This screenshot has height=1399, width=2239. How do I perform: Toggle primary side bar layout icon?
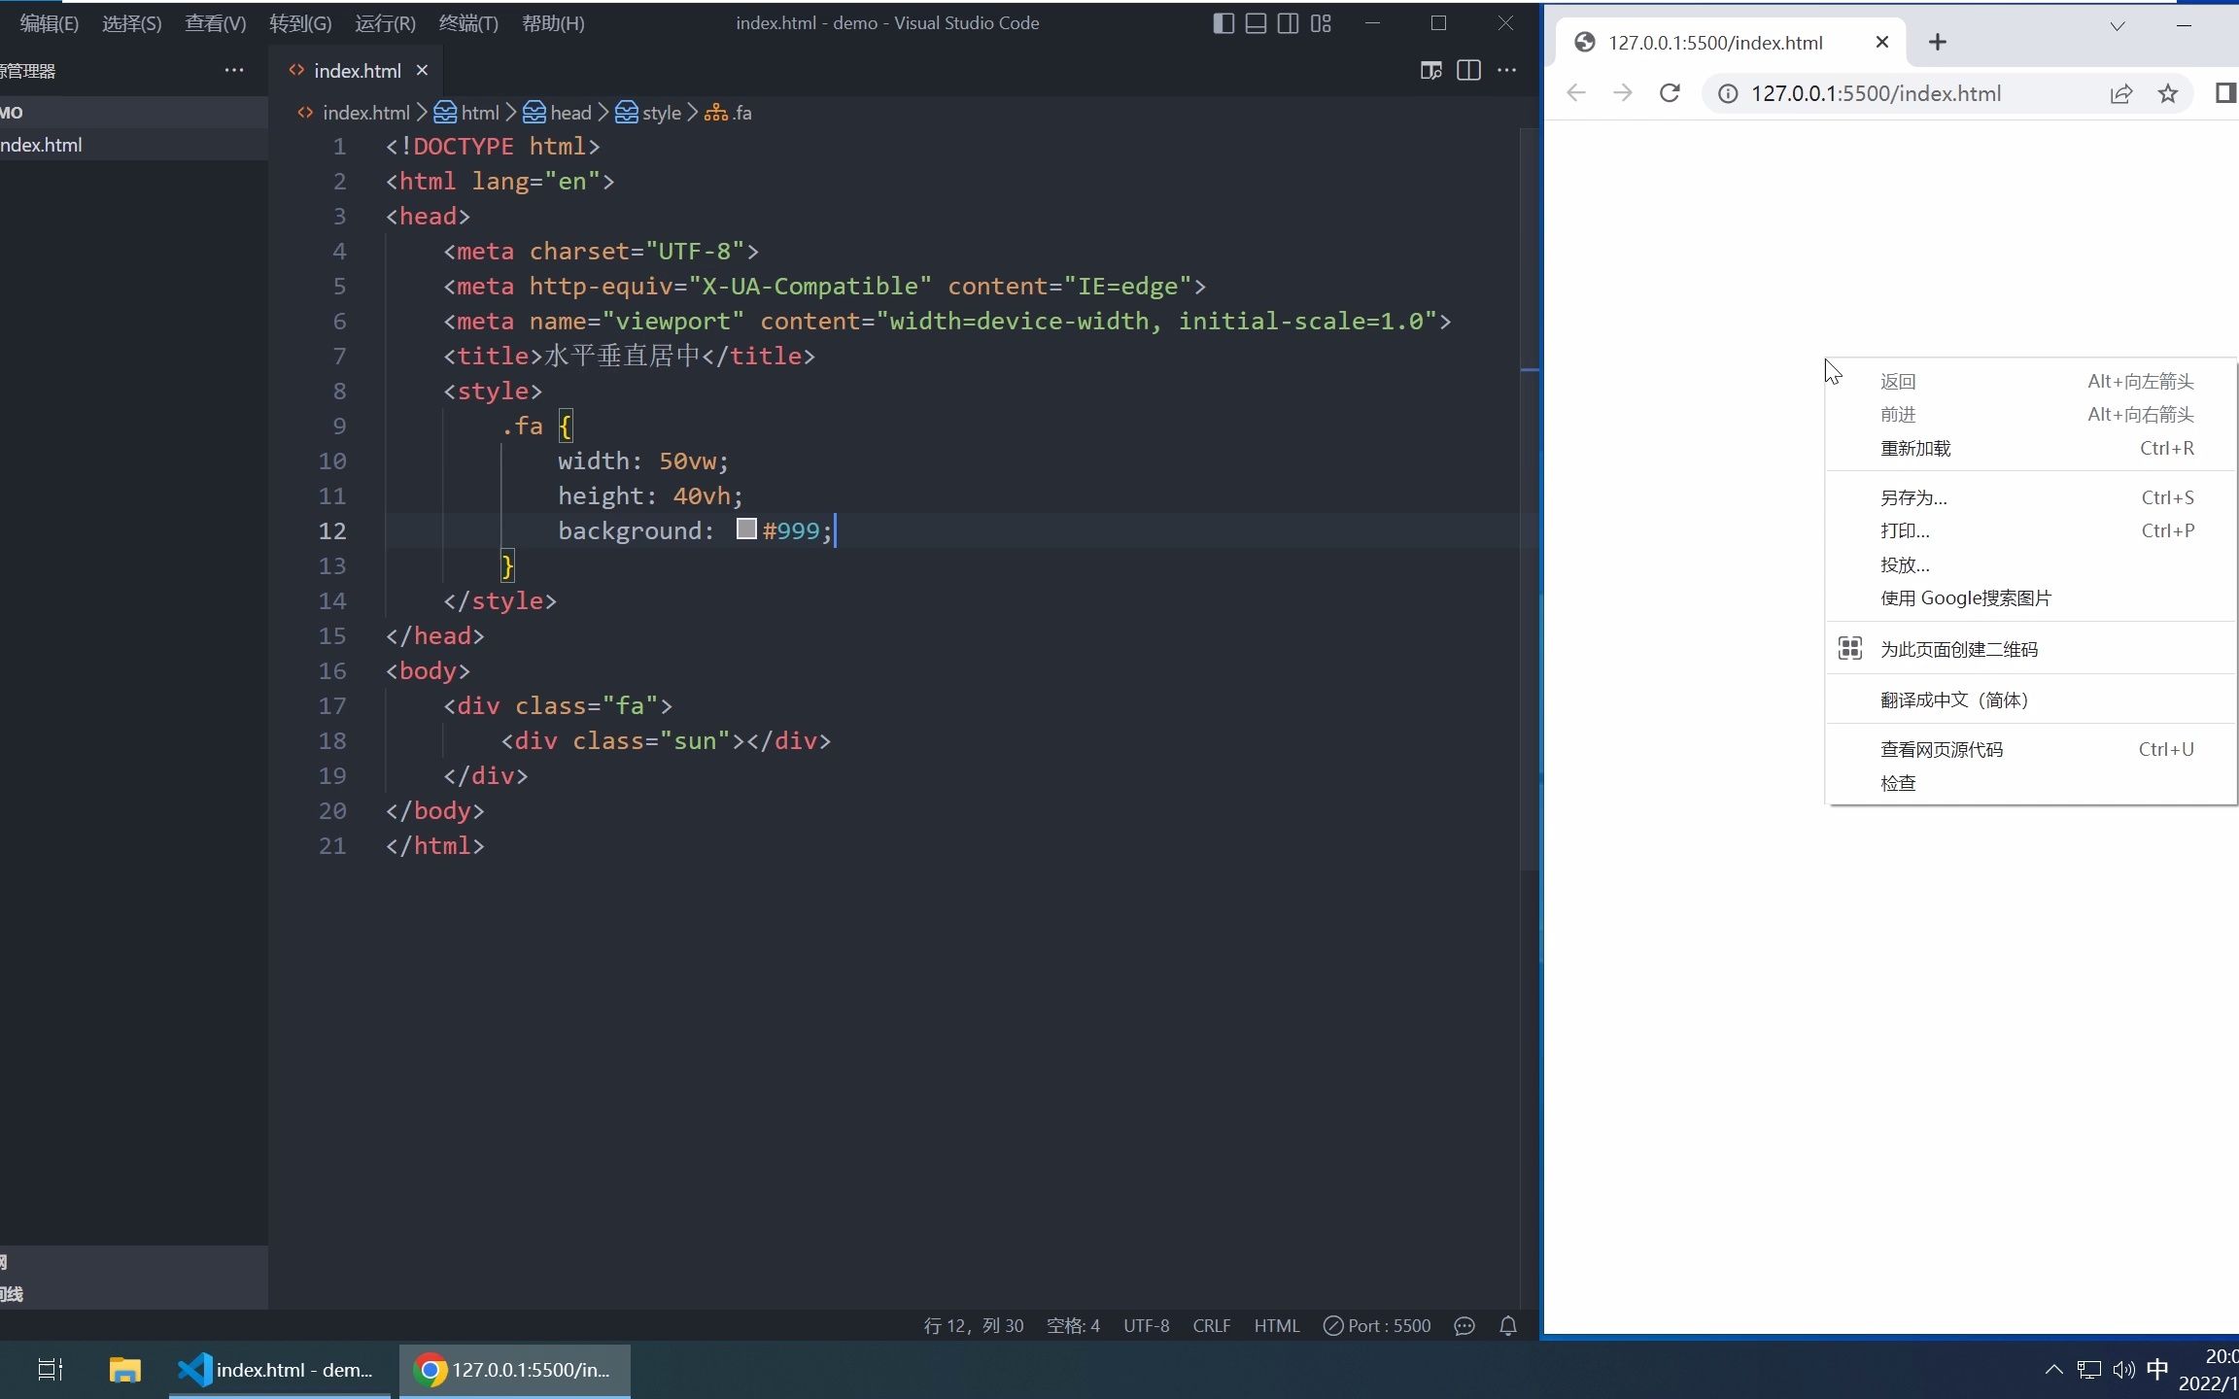tap(1223, 23)
